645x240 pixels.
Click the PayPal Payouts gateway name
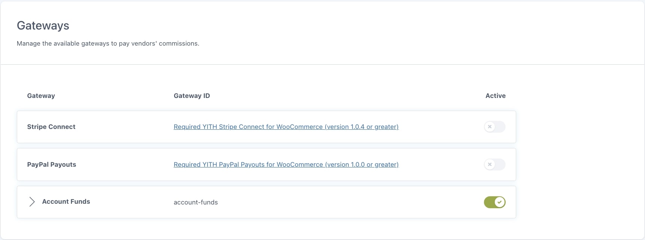51,164
